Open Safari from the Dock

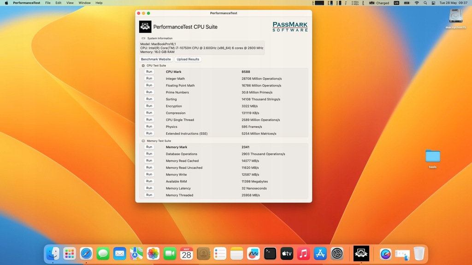pos(86,253)
